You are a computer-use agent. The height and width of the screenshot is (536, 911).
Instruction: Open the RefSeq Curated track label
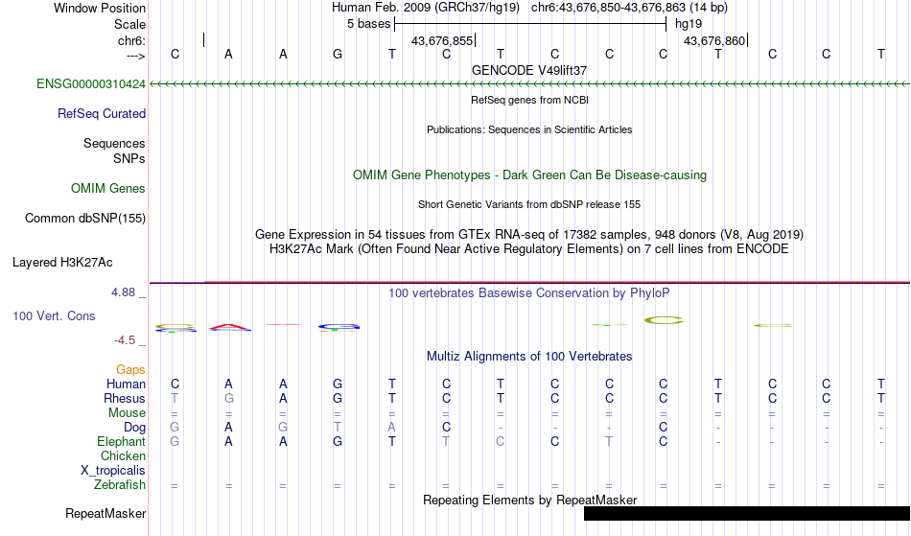pyautogui.click(x=102, y=114)
